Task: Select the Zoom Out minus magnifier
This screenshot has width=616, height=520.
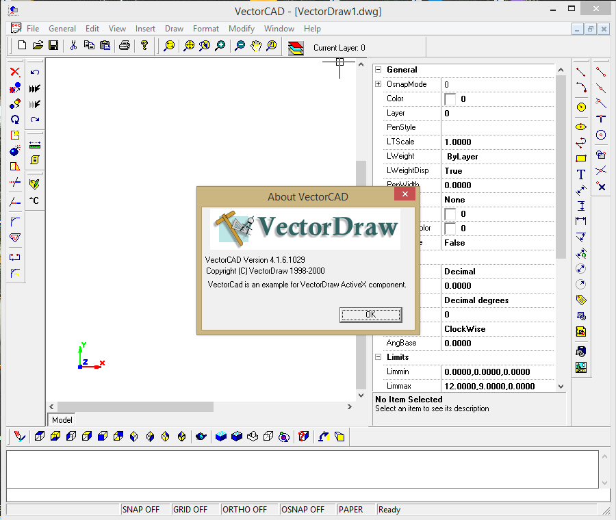Action: 240,46
